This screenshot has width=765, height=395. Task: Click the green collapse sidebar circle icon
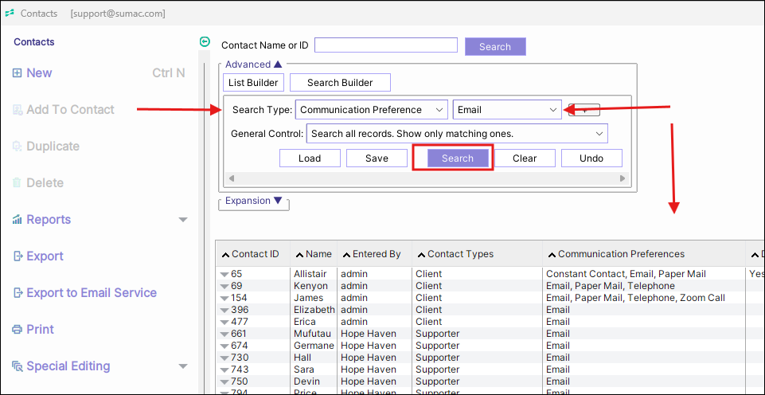click(x=205, y=42)
